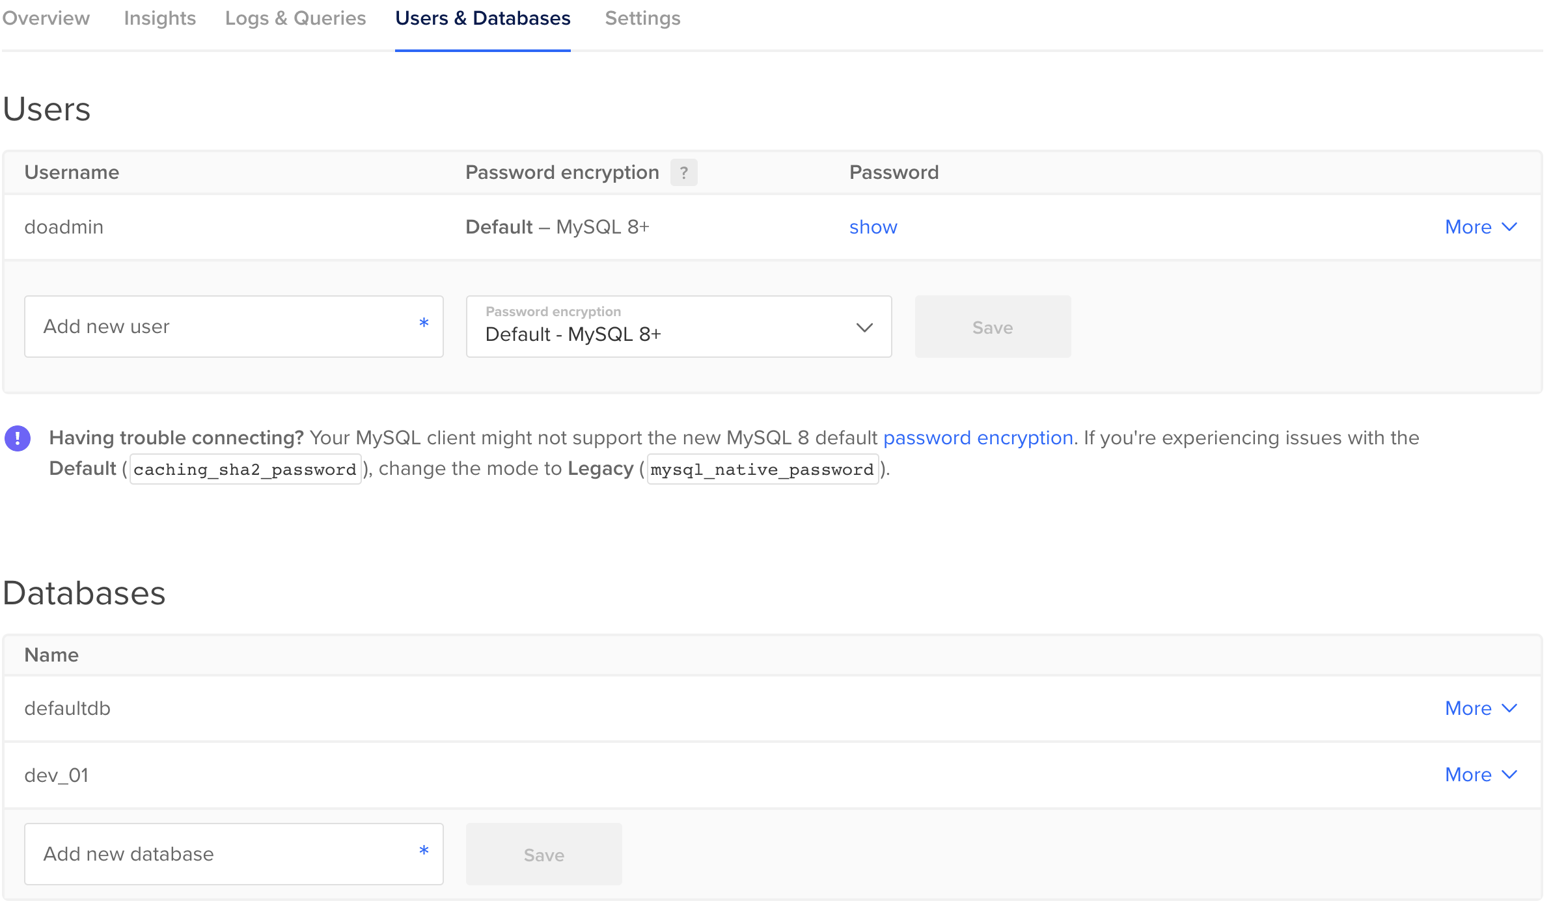This screenshot has width=1553, height=912.
Task: Click the Add new database field
Action: pyautogui.click(x=233, y=854)
